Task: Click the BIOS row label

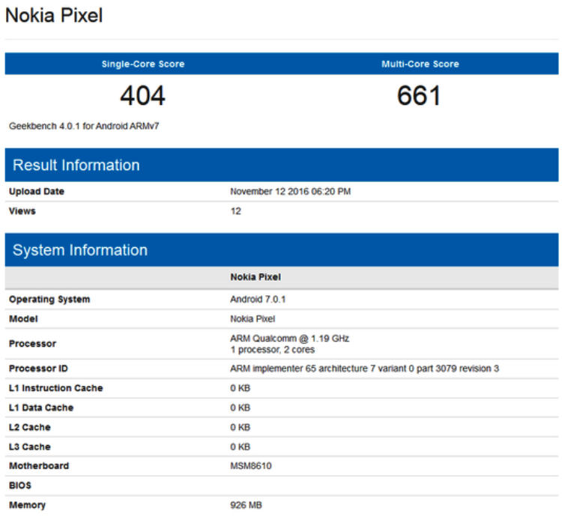Action: (x=20, y=486)
